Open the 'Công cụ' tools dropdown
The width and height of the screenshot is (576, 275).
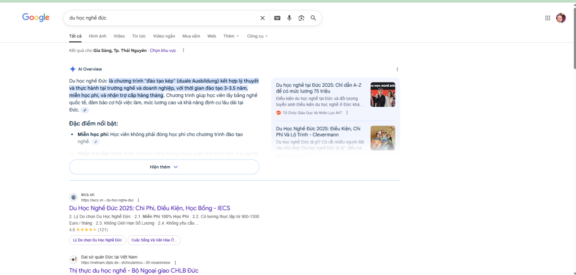coord(257,36)
